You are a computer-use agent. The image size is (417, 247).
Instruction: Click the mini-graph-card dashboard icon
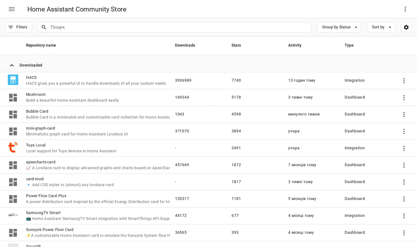tap(13, 131)
